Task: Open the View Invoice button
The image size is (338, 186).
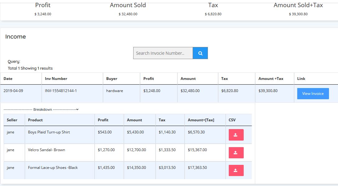Action: pyautogui.click(x=313, y=94)
